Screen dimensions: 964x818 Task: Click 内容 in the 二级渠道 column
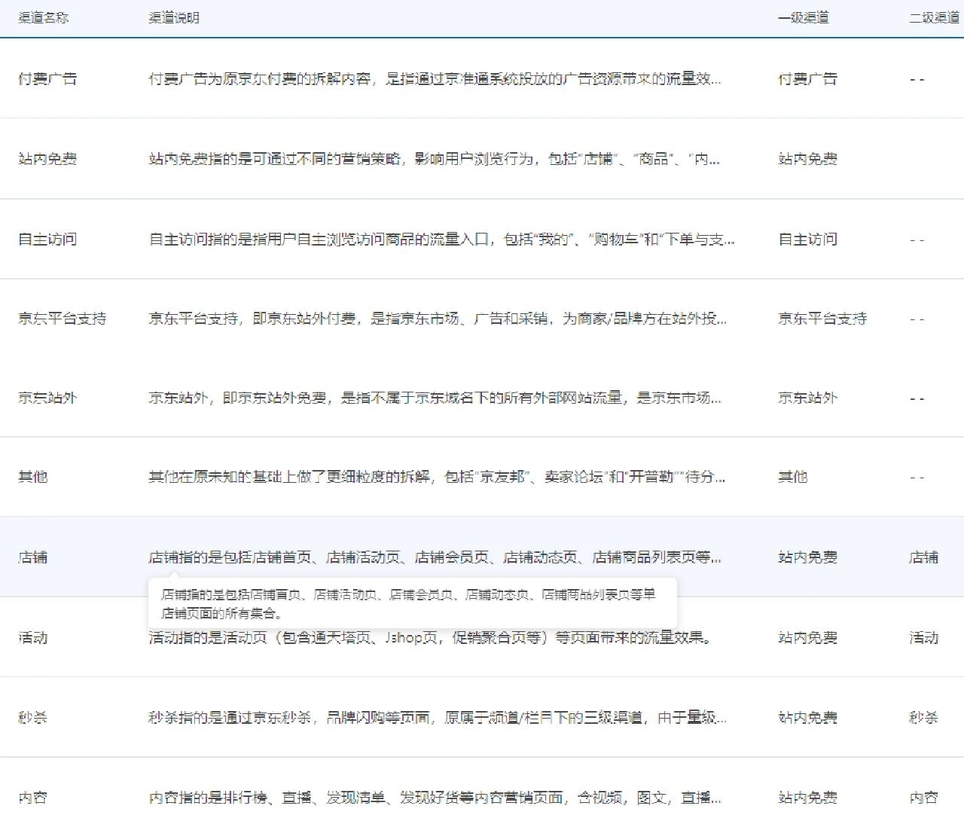(x=924, y=798)
